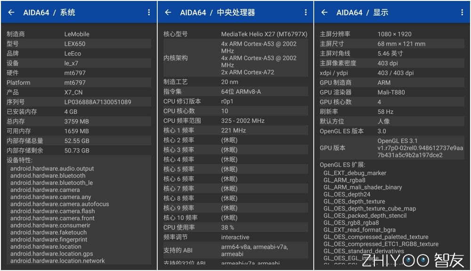The image size is (471, 271).
Task: Tap the GPU 核心数 4 row
Action: [x=392, y=102]
